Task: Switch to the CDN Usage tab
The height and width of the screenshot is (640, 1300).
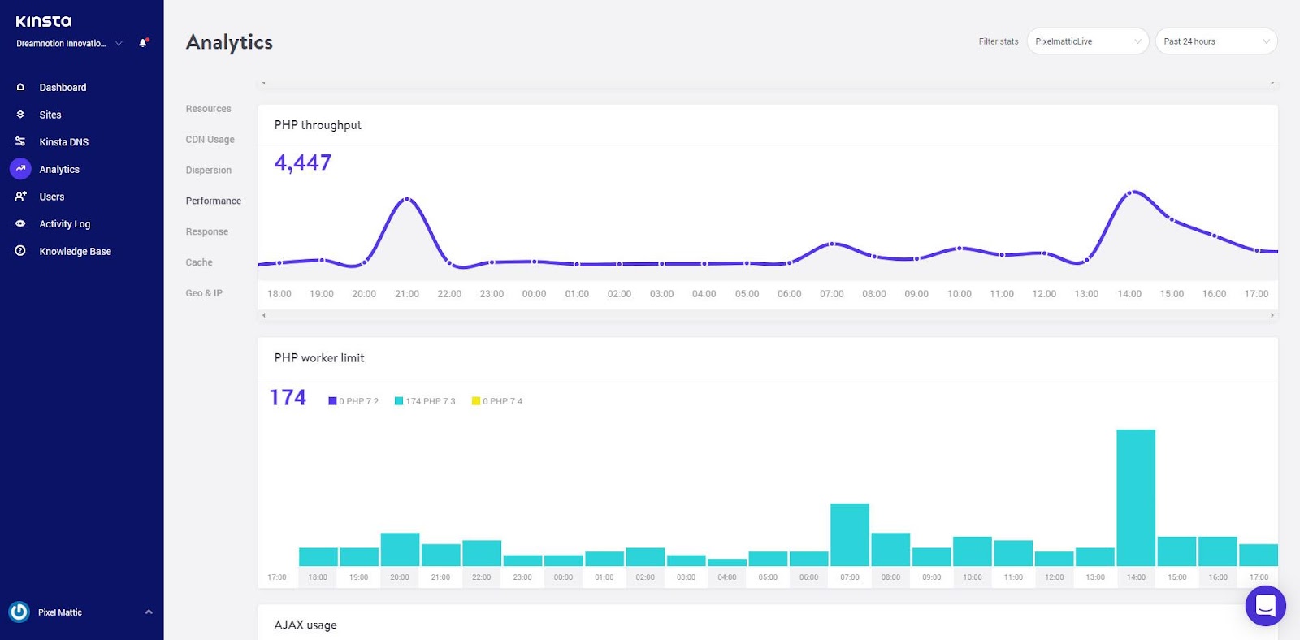Action: [x=210, y=140]
